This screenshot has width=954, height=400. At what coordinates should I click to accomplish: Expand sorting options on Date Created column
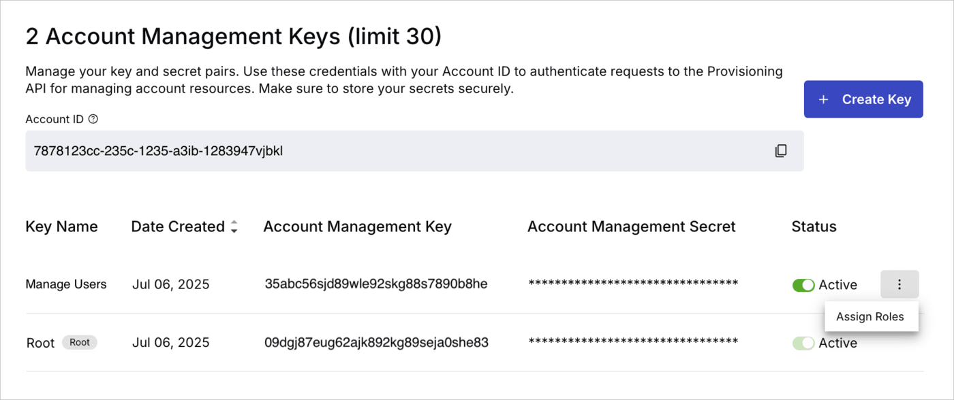click(234, 227)
